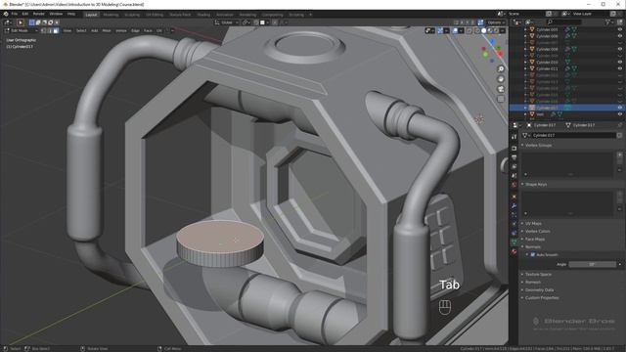Viewport: 626px width, 352px height.
Task: Open the File menu
Action: [15, 14]
